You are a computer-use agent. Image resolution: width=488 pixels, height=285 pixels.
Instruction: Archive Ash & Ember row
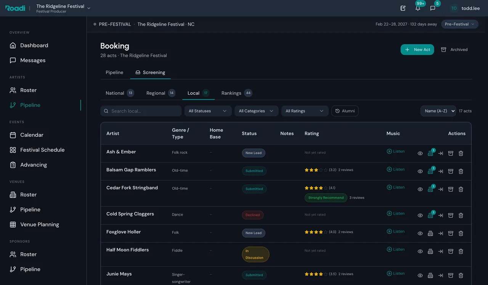tap(451, 153)
